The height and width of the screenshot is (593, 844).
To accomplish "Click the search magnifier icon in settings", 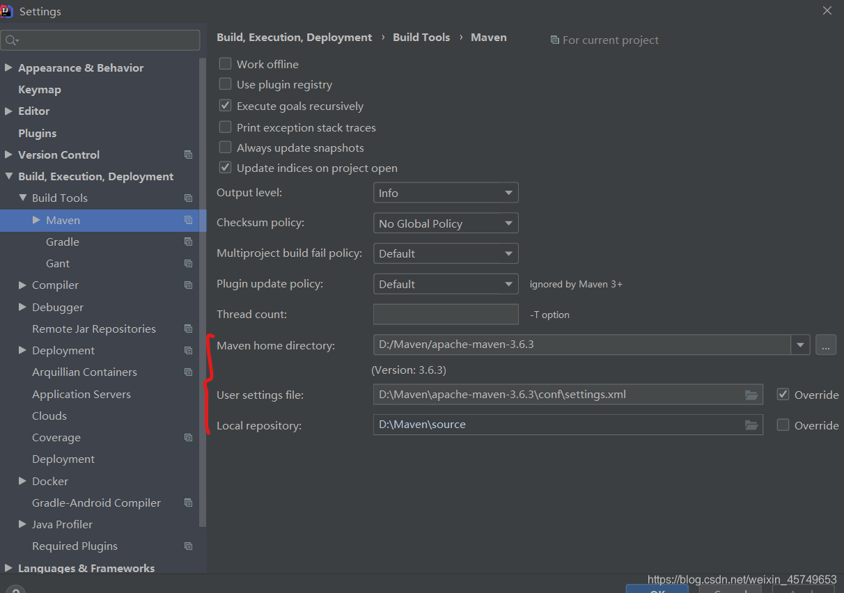I will coord(11,40).
